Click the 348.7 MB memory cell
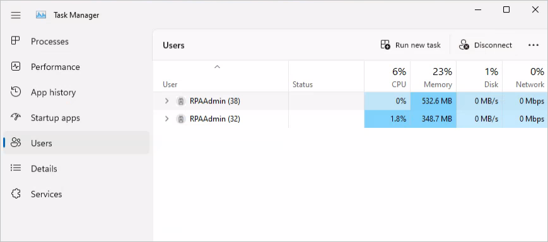 [x=433, y=119]
